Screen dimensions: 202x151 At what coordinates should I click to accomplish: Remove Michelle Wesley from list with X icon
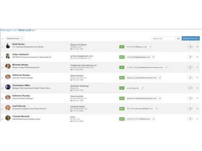pos(197,67)
